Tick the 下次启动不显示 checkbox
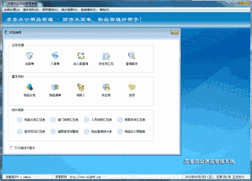 [x=11, y=148]
